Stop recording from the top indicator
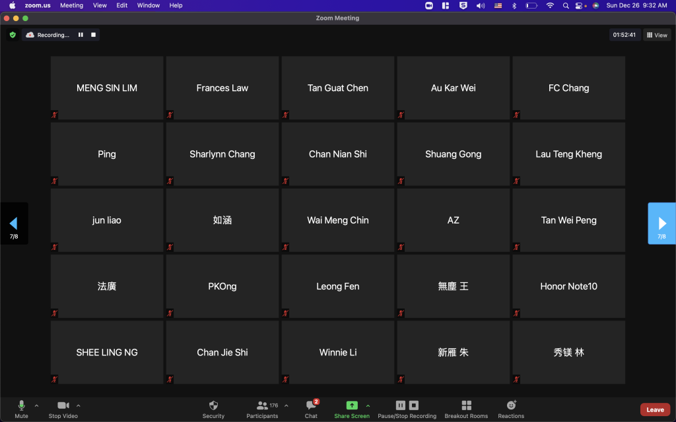This screenshot has height=422, width=676. pos(94,35)
